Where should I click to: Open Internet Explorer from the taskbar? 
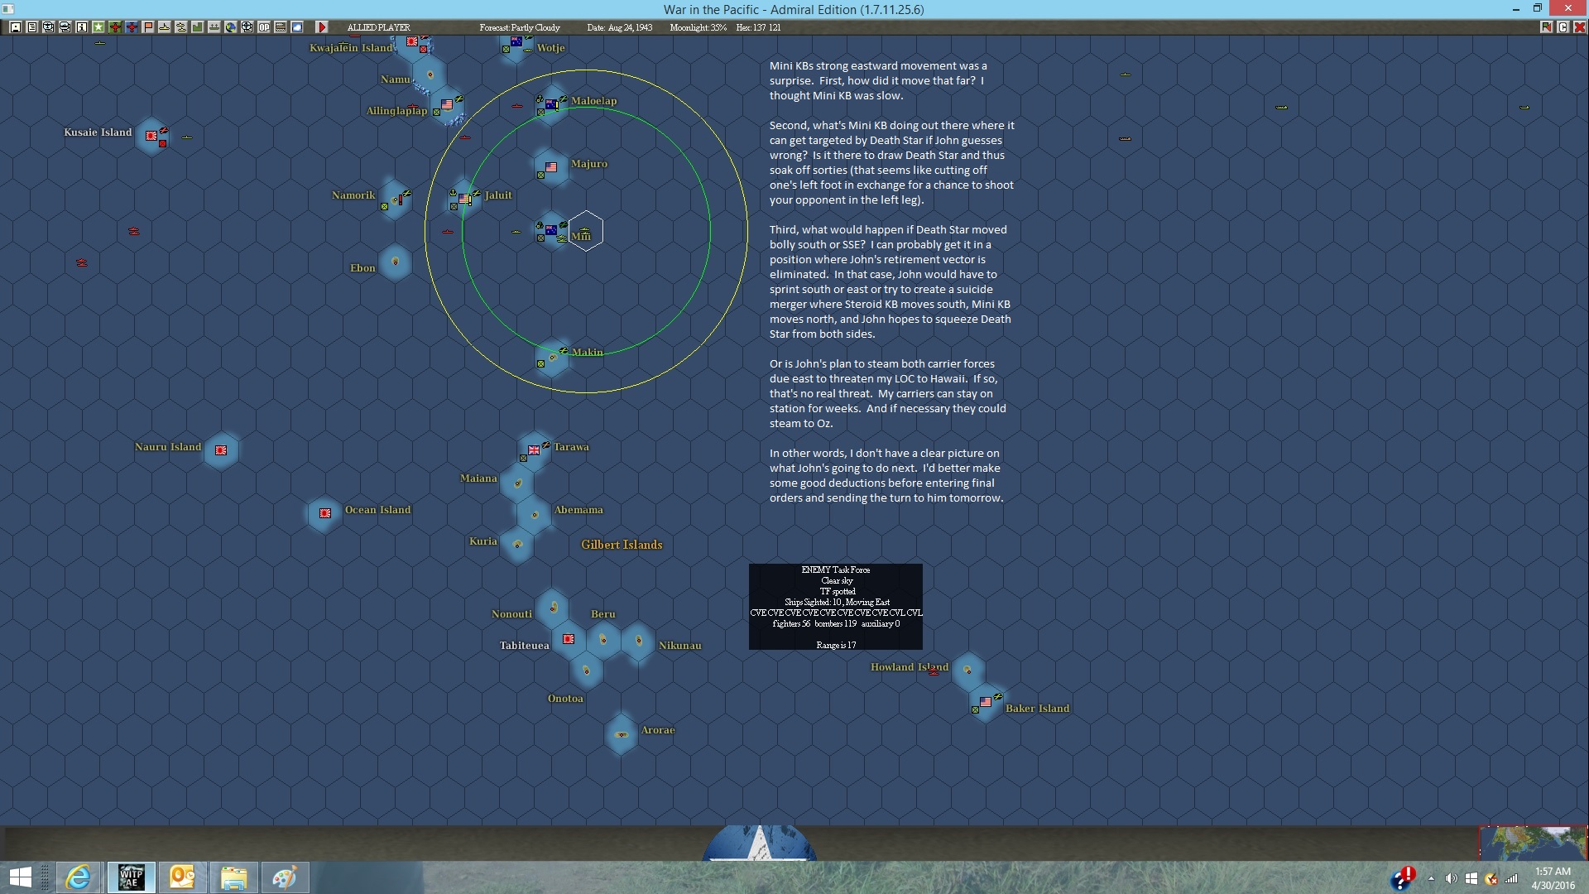click(79, 877)
